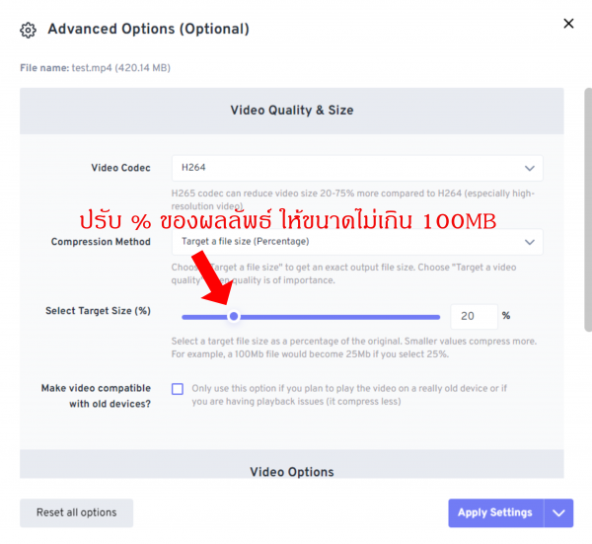Click the dialog's vertical scrollbar

[587, 207]
